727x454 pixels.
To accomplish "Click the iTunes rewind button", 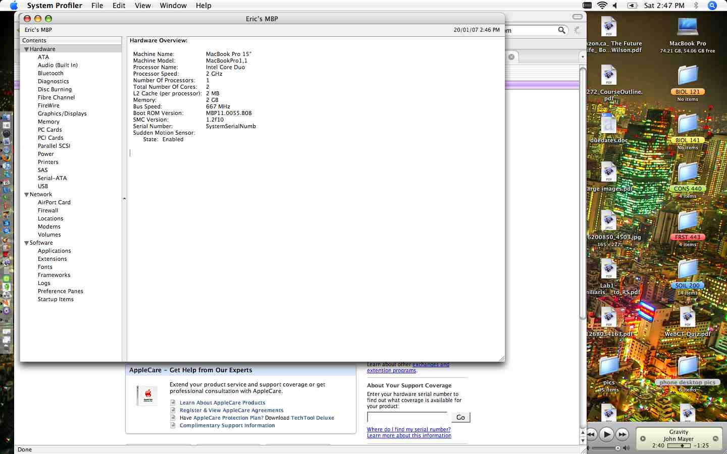I will [592, 434].
